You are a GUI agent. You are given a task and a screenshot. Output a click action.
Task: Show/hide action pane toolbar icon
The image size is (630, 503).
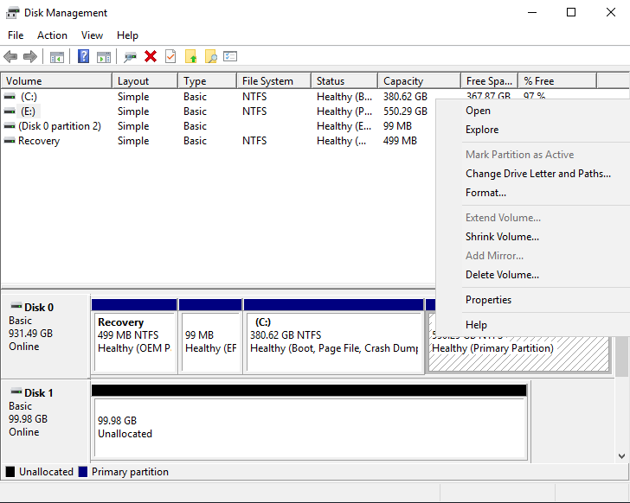coord(104,56)
